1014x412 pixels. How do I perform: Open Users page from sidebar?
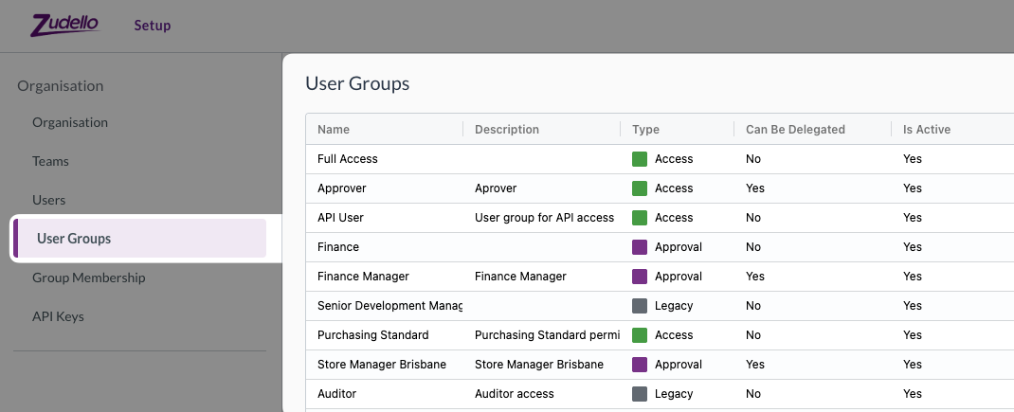(x=48, y=200)
